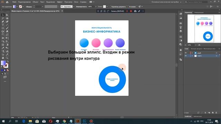Open the Объект menu
This screenshot has width=221, height=124.
35,2
